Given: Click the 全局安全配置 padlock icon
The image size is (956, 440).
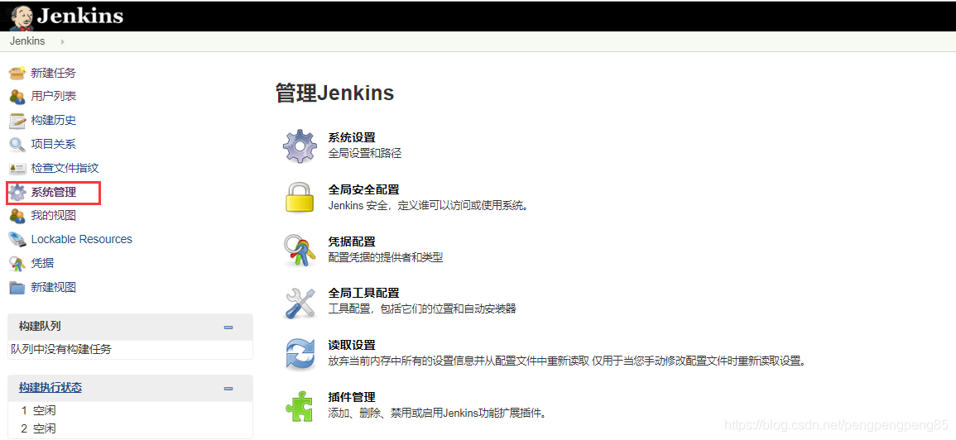Looking at the screenshot, I should 300,198.
